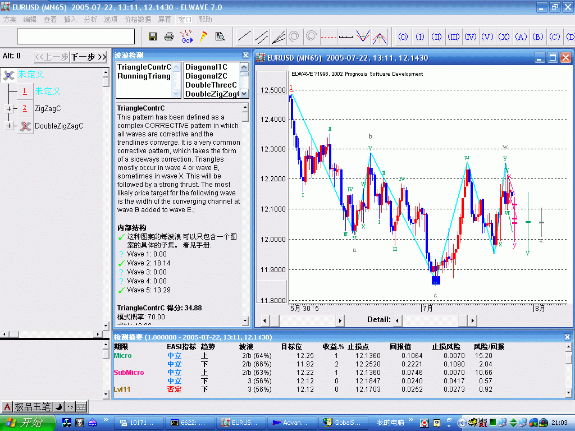Insert the (A) wave label
This screenshot has height=431, width=575.
pos(521,37)
